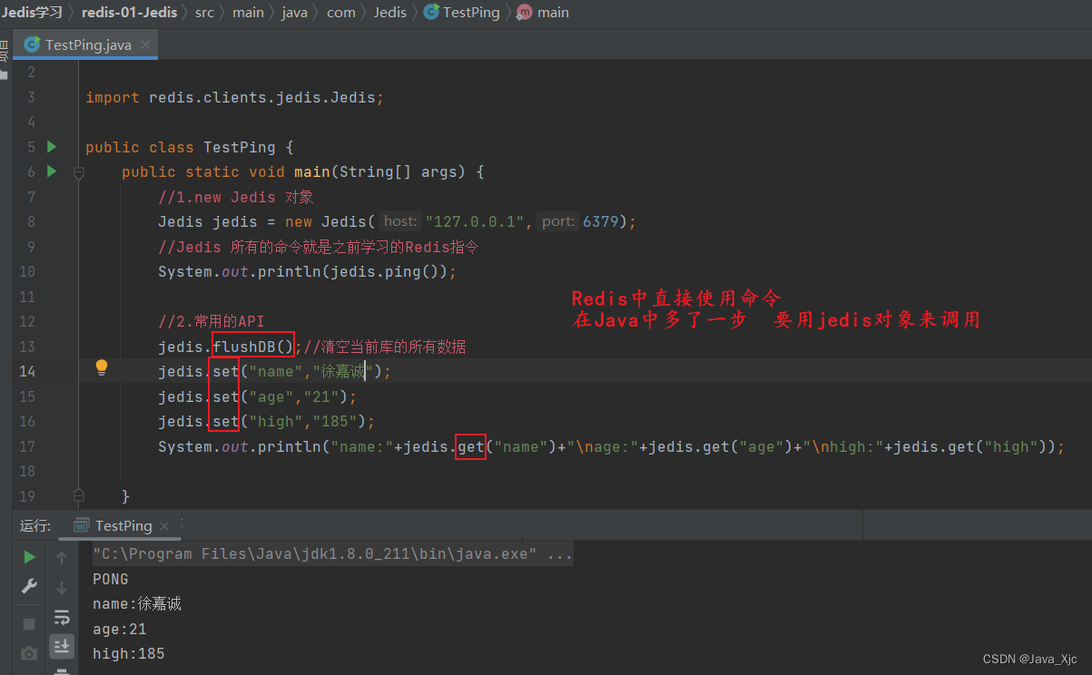This screenshot has height=675, width=1092.
Task: Run TestPing class via gutter arrow on line 5
Action: 52,147
